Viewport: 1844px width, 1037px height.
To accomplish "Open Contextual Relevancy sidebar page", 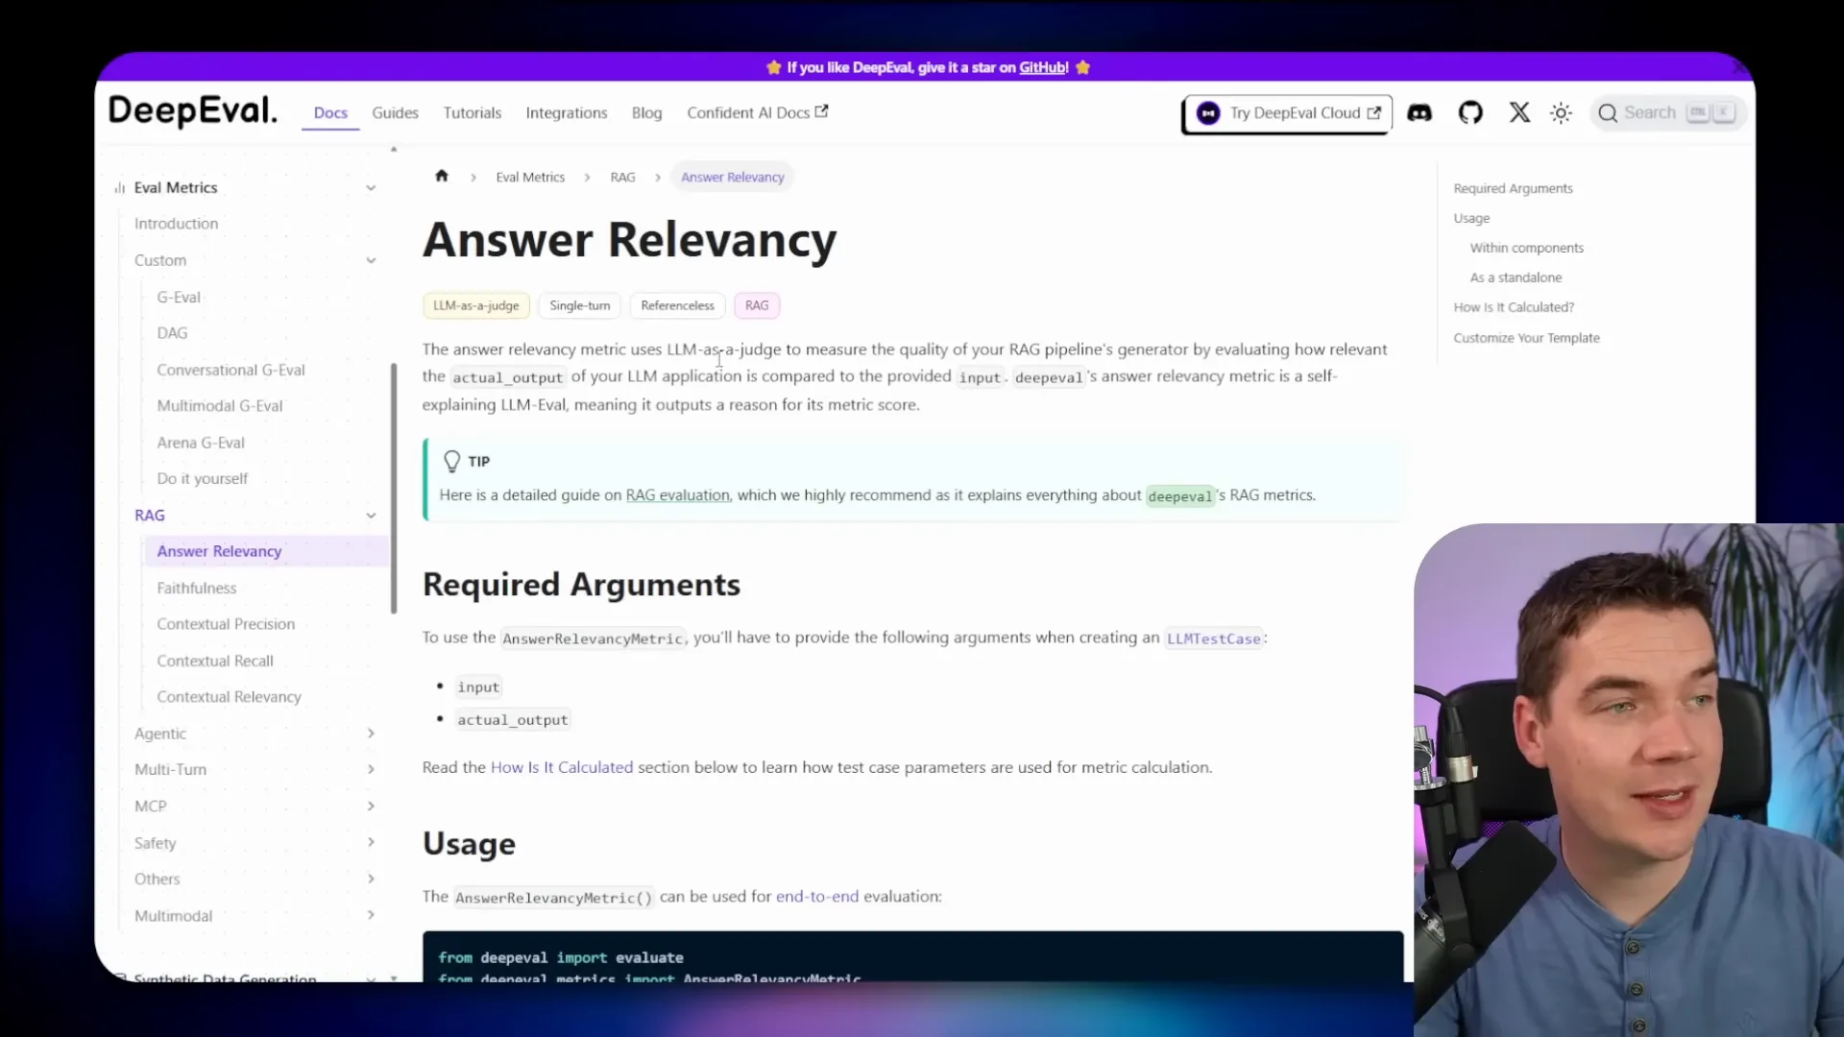I will 229,697.
